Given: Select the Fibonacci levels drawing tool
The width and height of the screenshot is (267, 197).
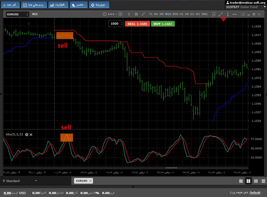Looking at the screenshot, I should pos(214,14).
